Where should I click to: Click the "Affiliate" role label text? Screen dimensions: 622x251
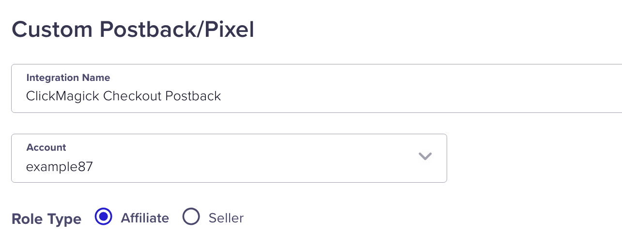click(145, 218)
